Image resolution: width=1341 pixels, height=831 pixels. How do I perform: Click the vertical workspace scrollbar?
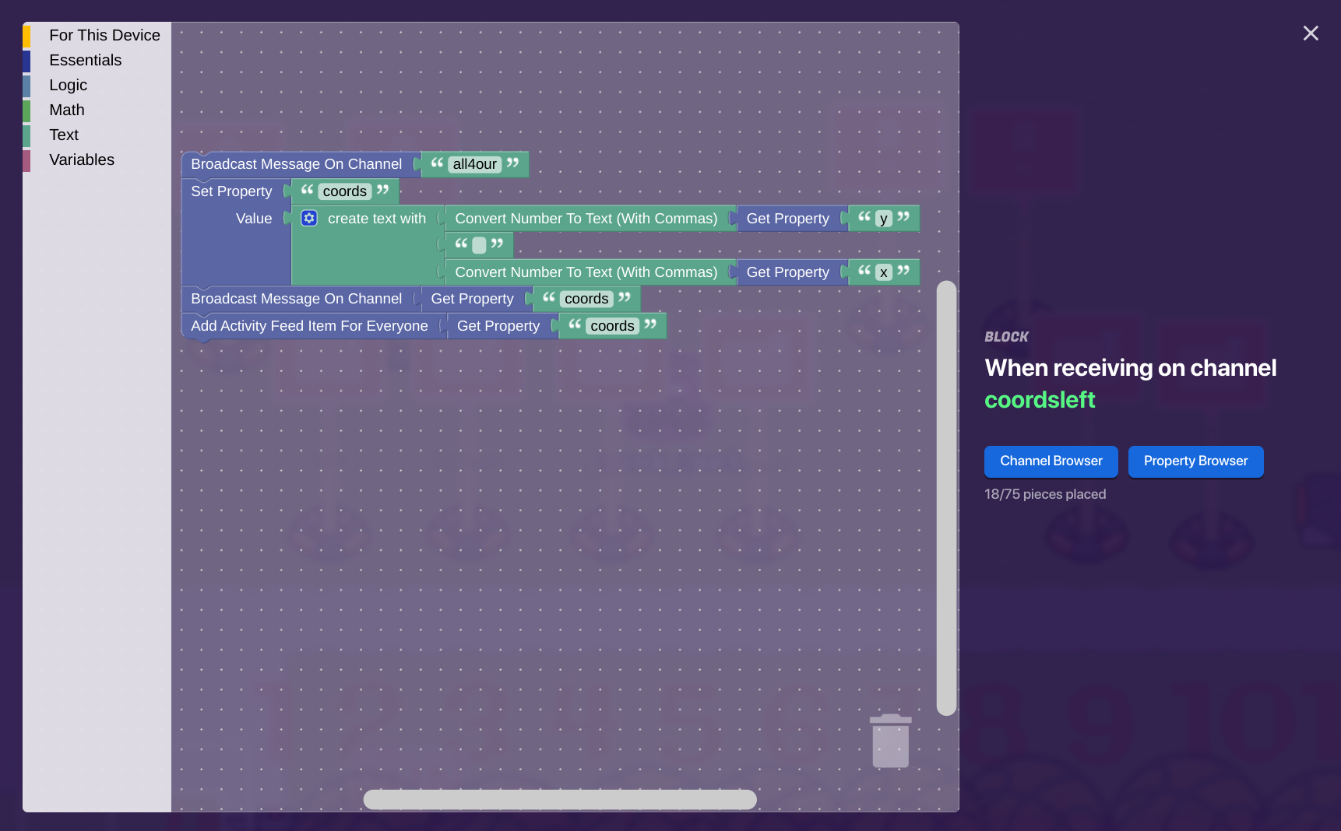click(946, 498)
